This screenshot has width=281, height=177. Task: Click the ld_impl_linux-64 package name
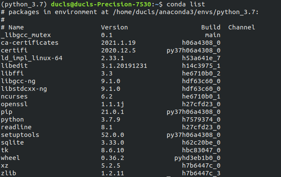(x=31, y=58)
